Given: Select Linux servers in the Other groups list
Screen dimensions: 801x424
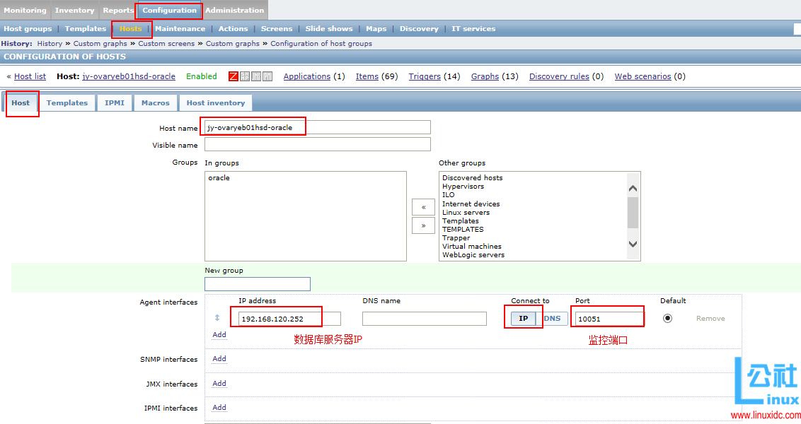Looking at the screenshot, I should tap(466, 212).
